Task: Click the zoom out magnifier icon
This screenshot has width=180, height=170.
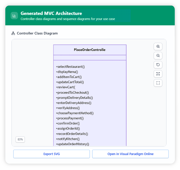Action: (x=158, y=56)
